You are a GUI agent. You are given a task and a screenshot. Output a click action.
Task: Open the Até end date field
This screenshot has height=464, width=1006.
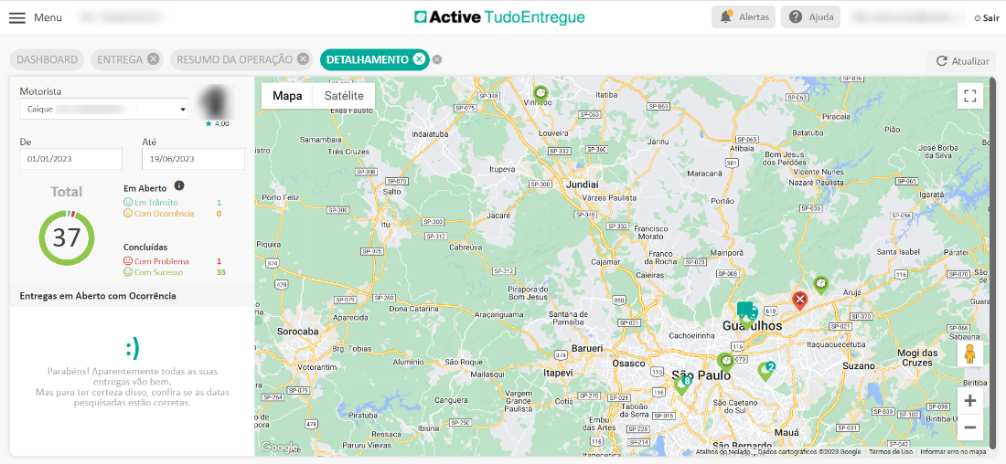[x=193, y=159]
